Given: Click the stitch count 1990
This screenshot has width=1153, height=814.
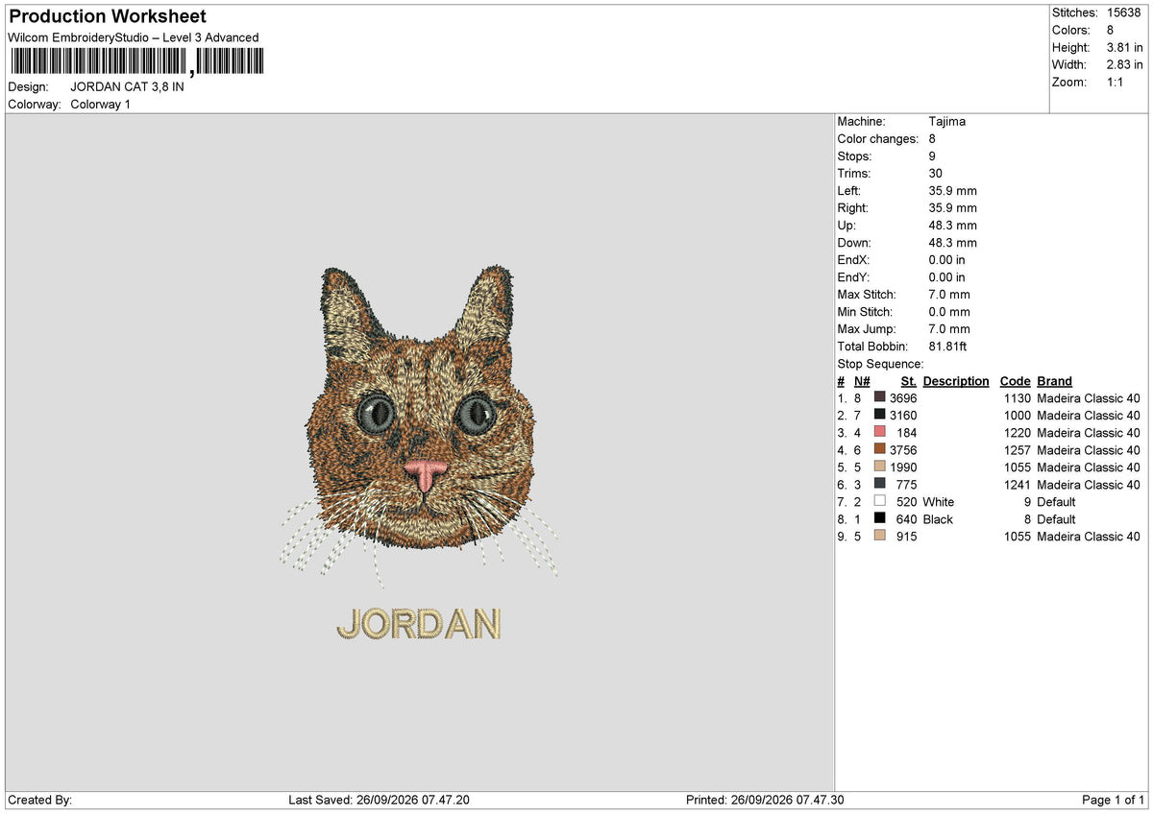Looking at the screenshot, I should [x=903, y=467].
